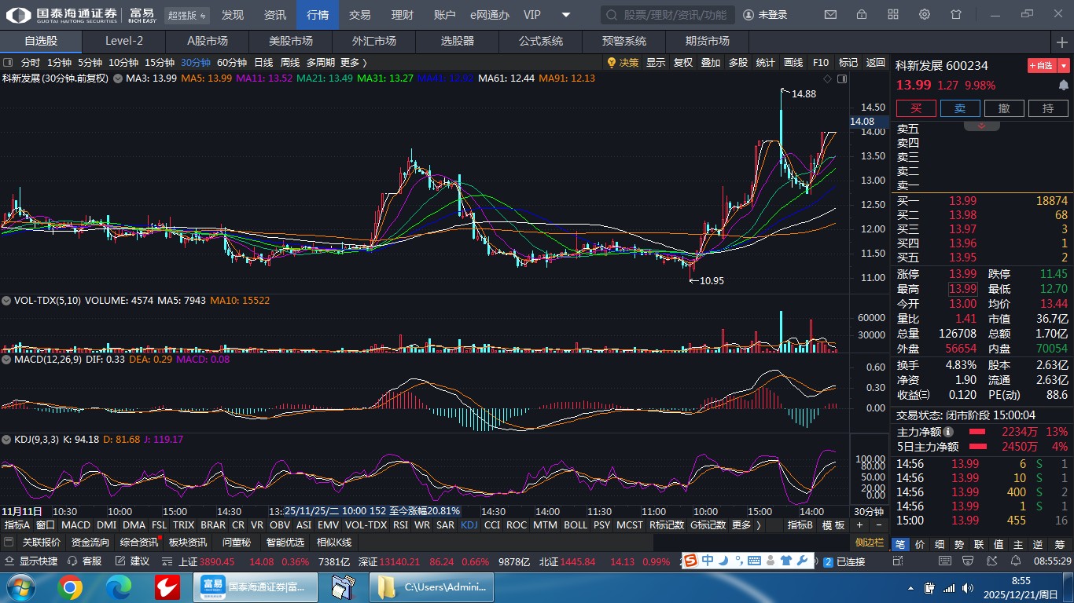Click the diamond marker icon above chart
The height and width of the screenshot is (603, 1074).
(827, 79)
